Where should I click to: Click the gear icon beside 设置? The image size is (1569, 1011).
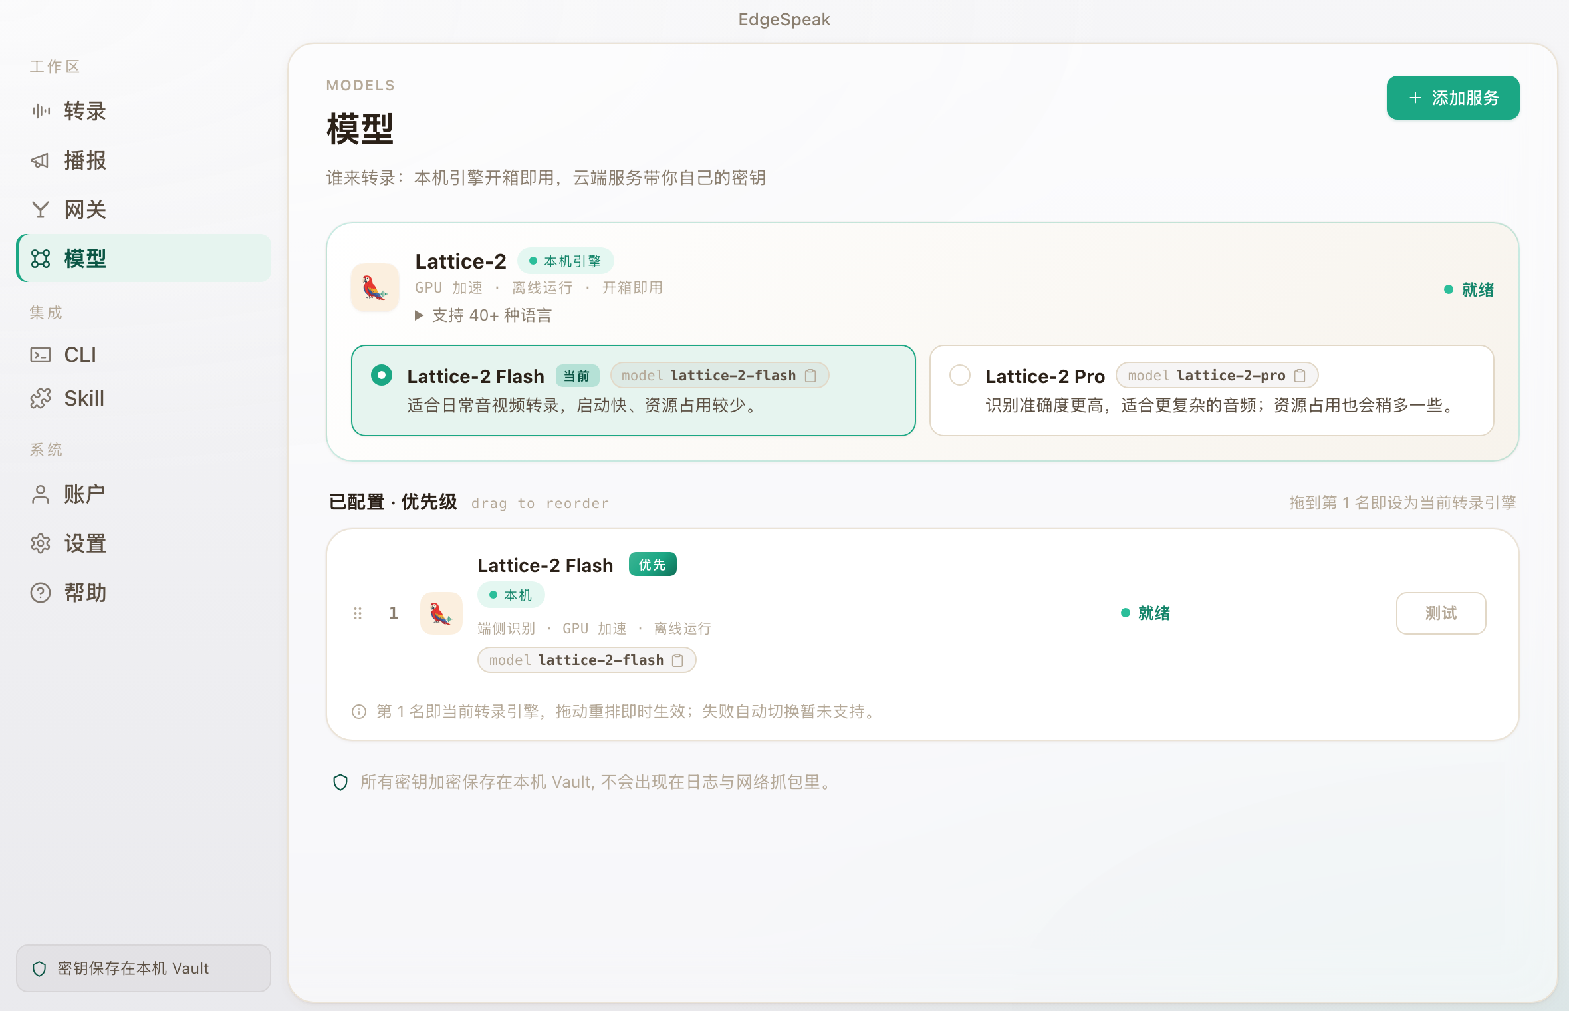click(x=41, y=543)
